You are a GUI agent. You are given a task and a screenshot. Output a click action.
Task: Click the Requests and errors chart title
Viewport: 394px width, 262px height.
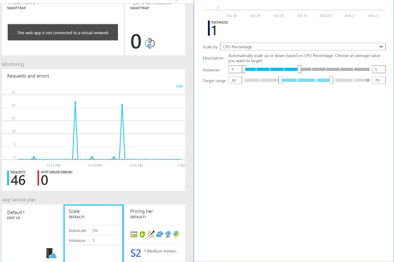28,76
